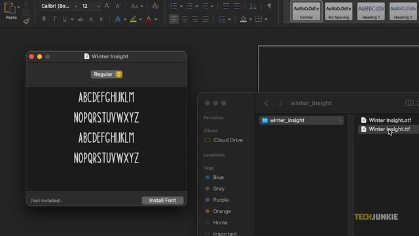Click the multilevel list icon

(x=205, y=6)
